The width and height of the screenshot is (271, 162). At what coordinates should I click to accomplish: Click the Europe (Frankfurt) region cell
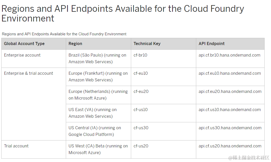98,77
